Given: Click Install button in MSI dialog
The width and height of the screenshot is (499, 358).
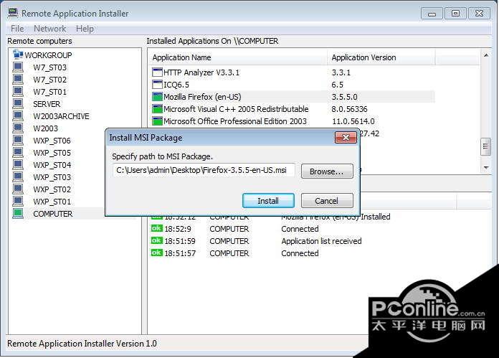Looking at the screenshot, I should (268, 201).
